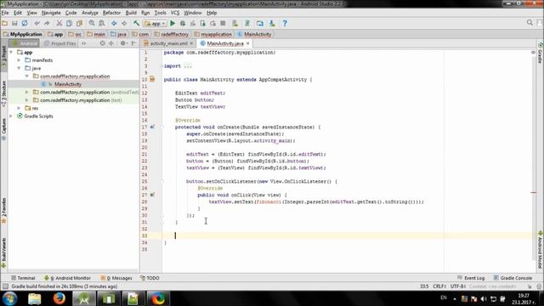Click the Find magnifier icon
544x306 pixels.
click(x=92, y=23)
